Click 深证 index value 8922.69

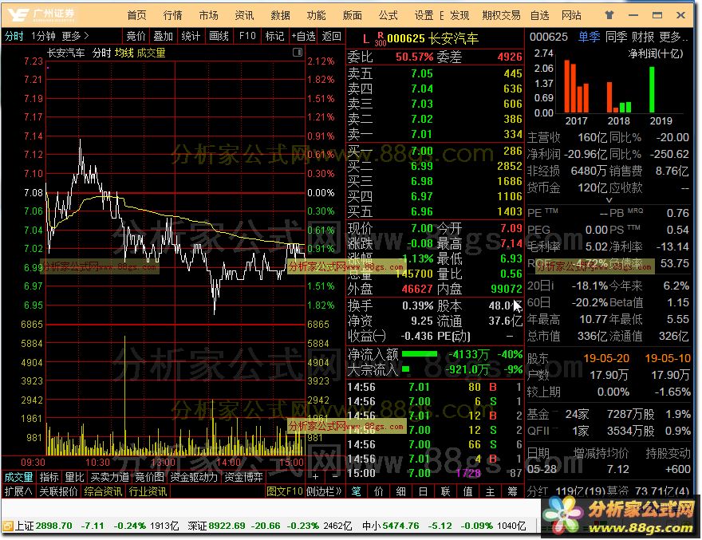click(226, 526)
